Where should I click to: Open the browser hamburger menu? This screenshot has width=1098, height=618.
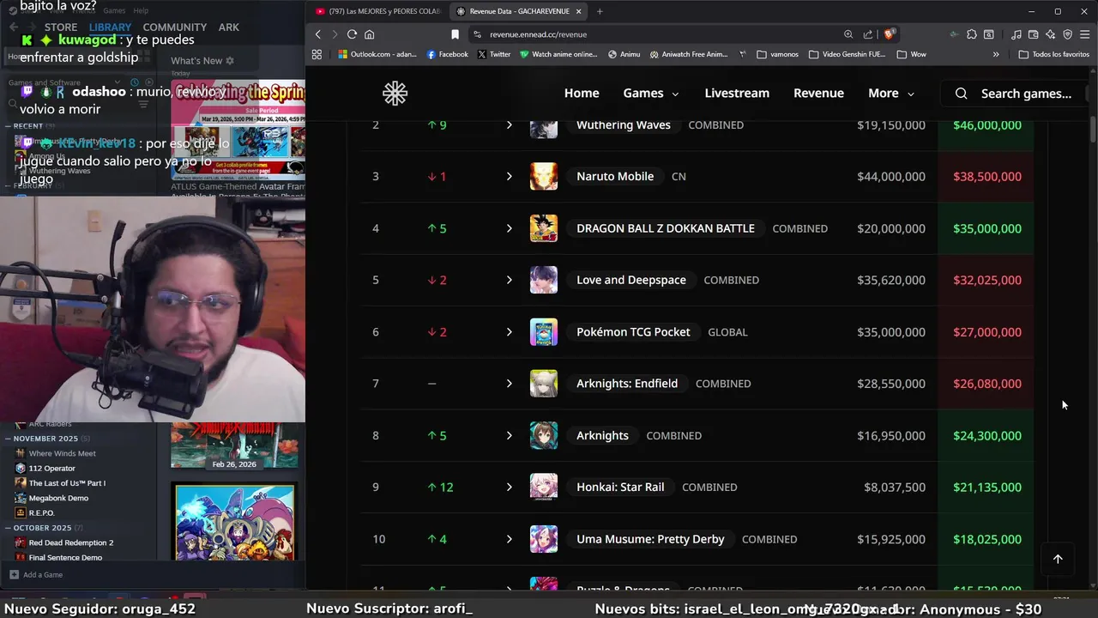click(1084, 34)
